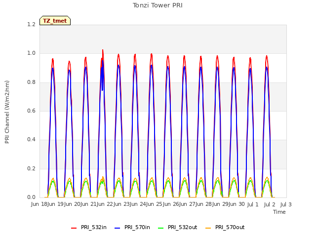Click the Jun 30 x-axis tick label
The height and width of the screenshot is (237, 316).
coord(237,204)
